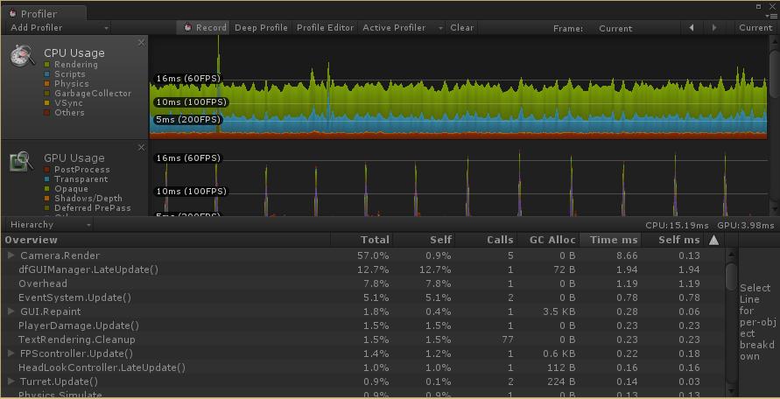This screenshot has height=399, width=780.
Task: Toggle the Transparent color swatch
Action: tap(47, 179)
